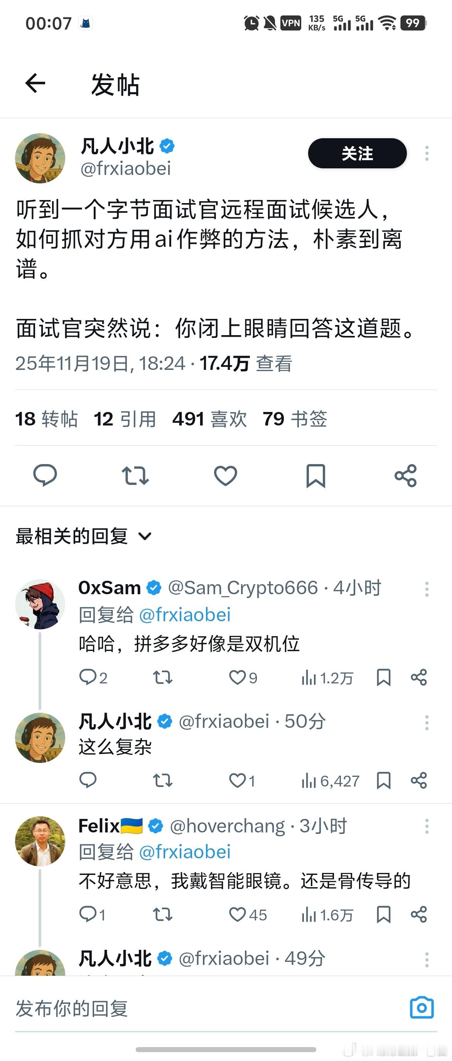The image size is (452, 1061).
Task: Like 凡人小北's '这么复杂' reply
Action: coord(239,781)
